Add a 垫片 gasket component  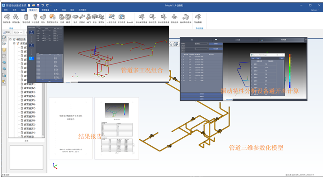(x=75, y=19)
